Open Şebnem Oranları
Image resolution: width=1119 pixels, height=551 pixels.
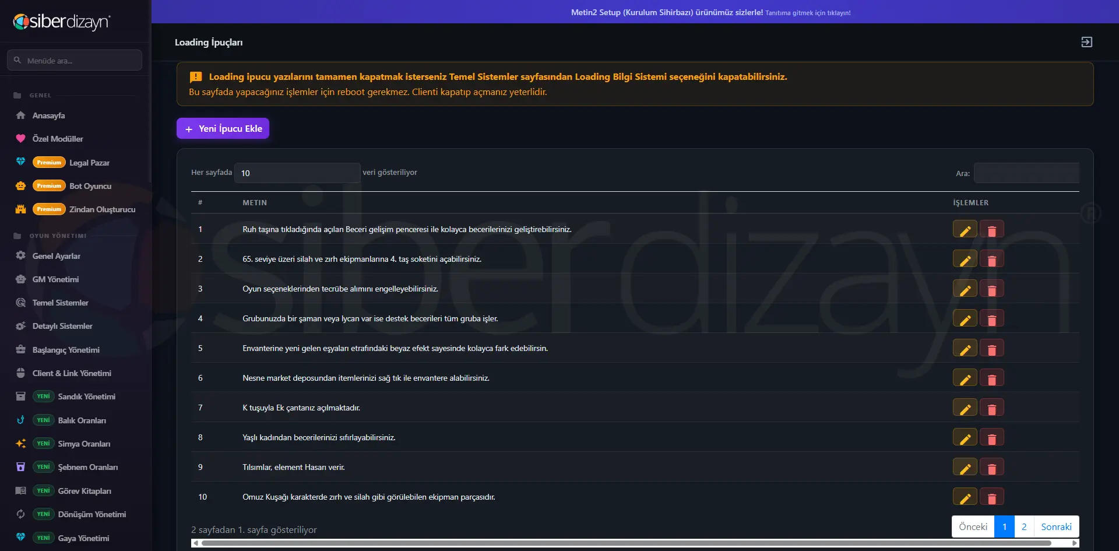coord(75,467)
